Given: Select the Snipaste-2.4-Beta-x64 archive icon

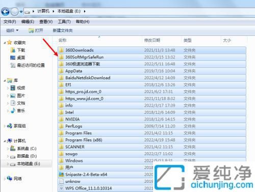Looking at the screenshot, I should [x=61, y=175].
